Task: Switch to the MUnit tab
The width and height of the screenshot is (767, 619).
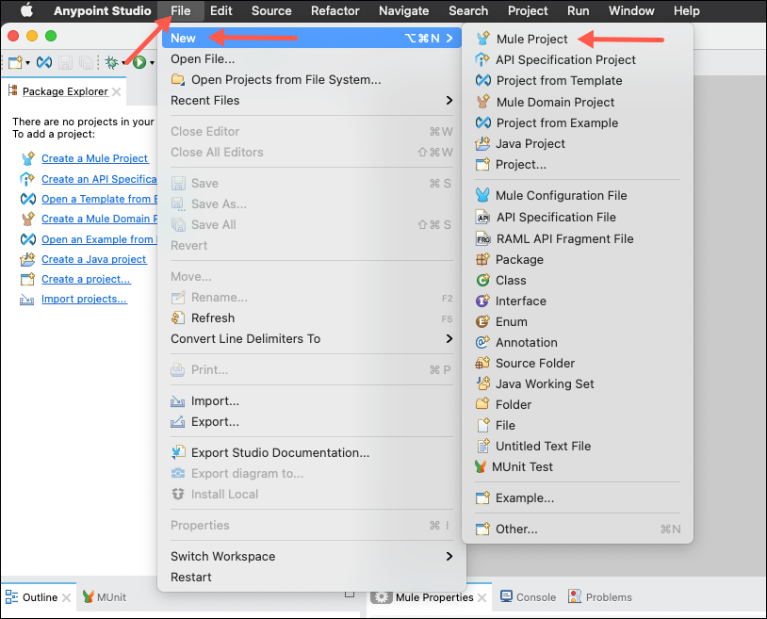Action: point(105,597)
